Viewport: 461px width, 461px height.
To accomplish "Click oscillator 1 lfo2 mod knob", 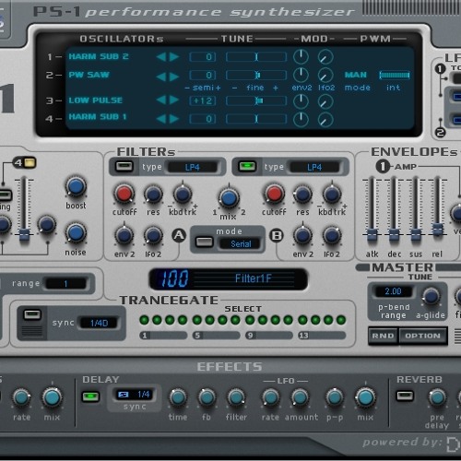I will tap(325, 57).
